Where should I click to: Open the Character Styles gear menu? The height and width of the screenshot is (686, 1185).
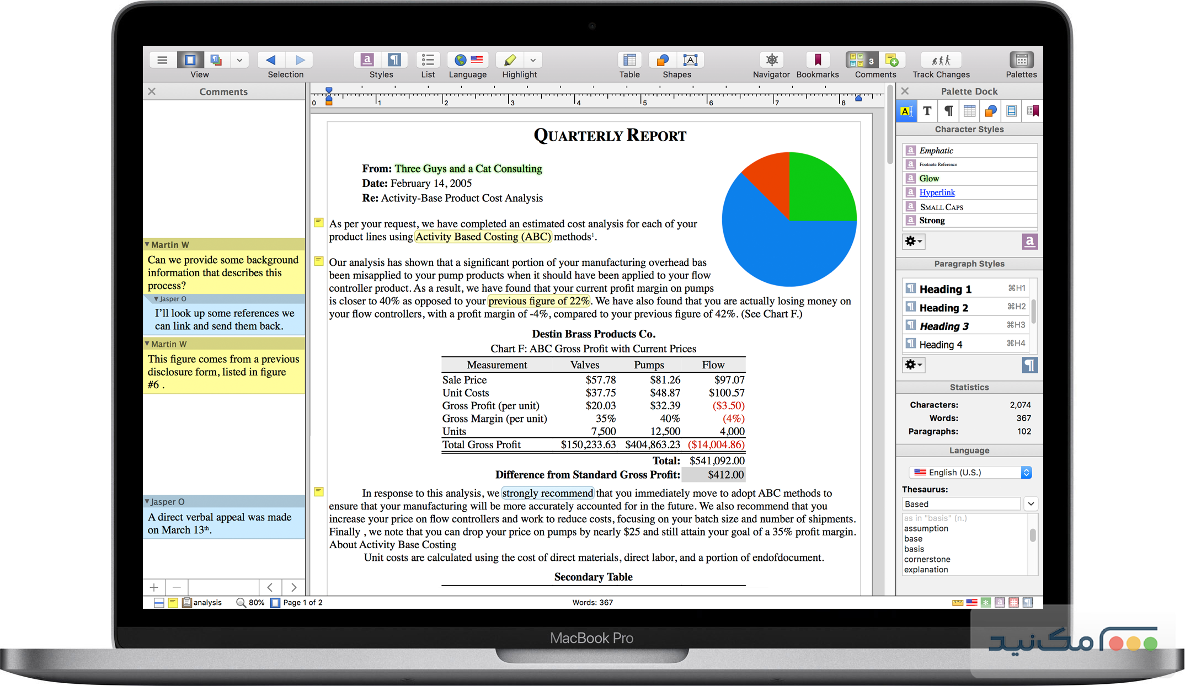pos(914,241)
